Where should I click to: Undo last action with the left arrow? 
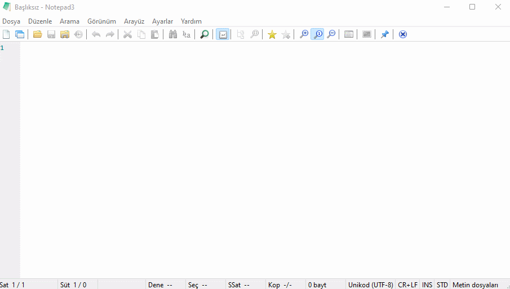96,34
